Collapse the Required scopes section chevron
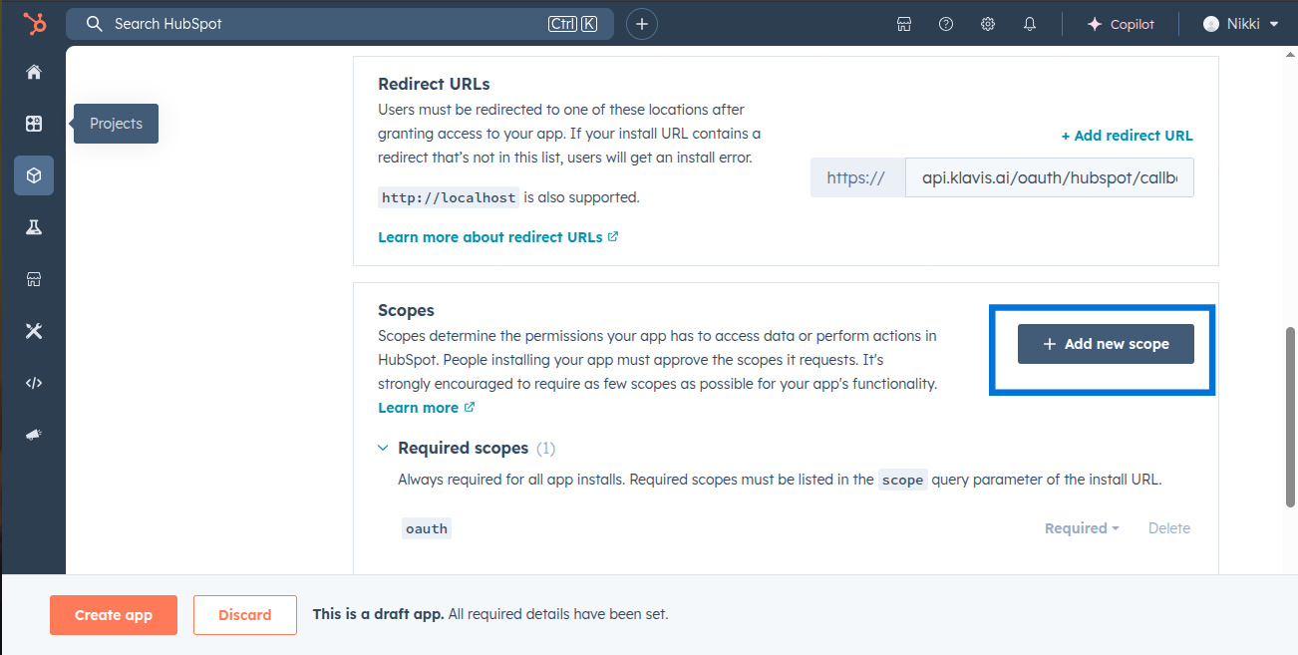The height and width of the screenshot is (655, 1298). pos(383,449)
